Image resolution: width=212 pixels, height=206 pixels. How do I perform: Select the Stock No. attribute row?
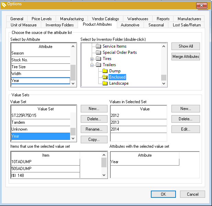tap(41, 60)
